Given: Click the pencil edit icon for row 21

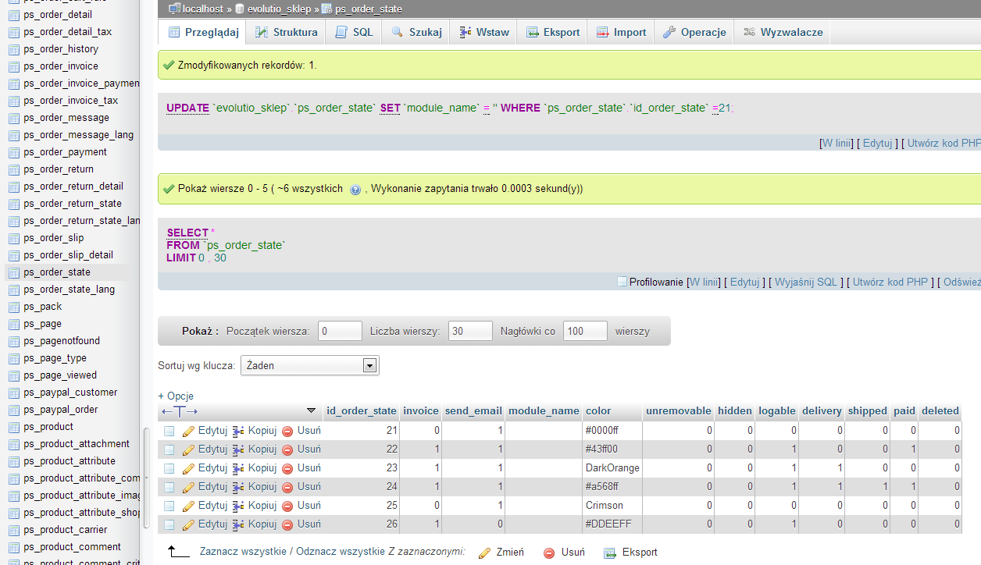Looking at the screenshot, I should click(x=188, y=431).
